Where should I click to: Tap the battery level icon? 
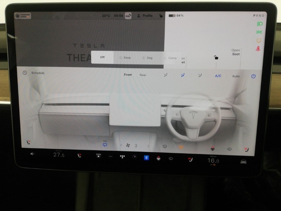coord(172,15)
